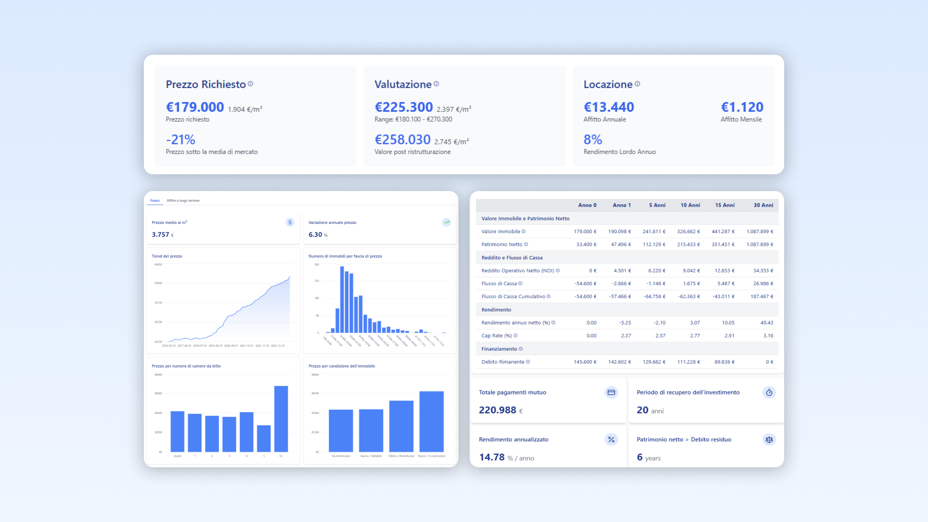
Task: Click info icon beside Rendimento annuo netto (%)
Action: pos(553,323)
